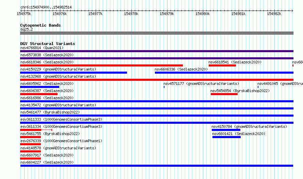Click the 154975k ruler label
This screenshot has width=303, height=179.
click(x=24, y=14)
